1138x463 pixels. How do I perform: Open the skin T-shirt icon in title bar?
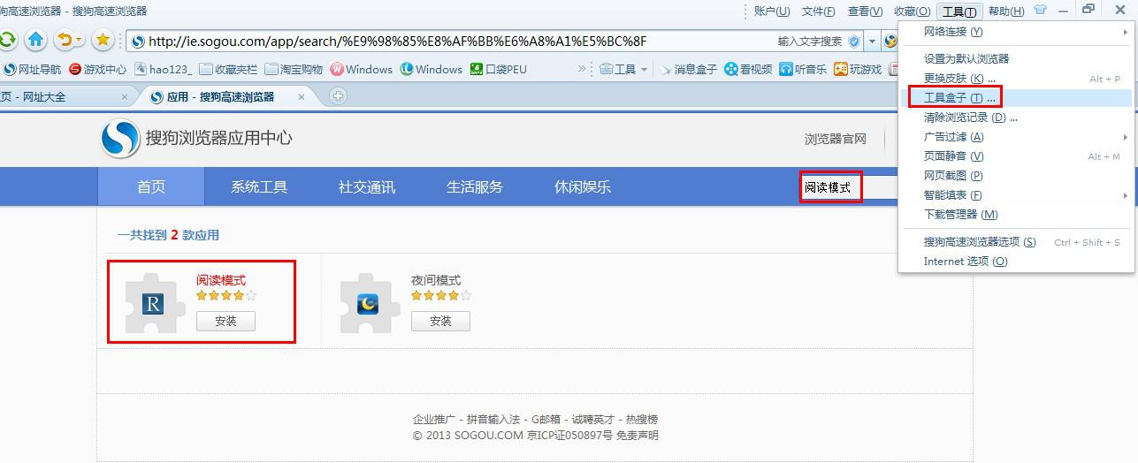[1040, 11]
